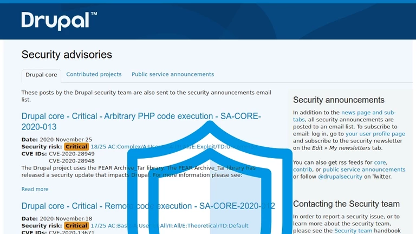Click CVE-2020-13671 text
The height and width of the screenshot is (234, 416).
click(x=71, y=232)
